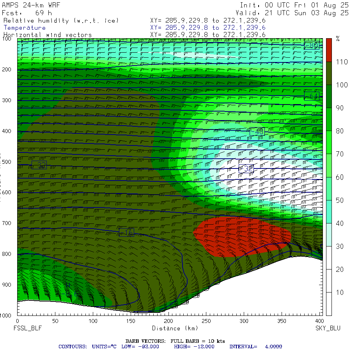
Task: Click the 1000 pressure axis label
Action: [5, 316]
